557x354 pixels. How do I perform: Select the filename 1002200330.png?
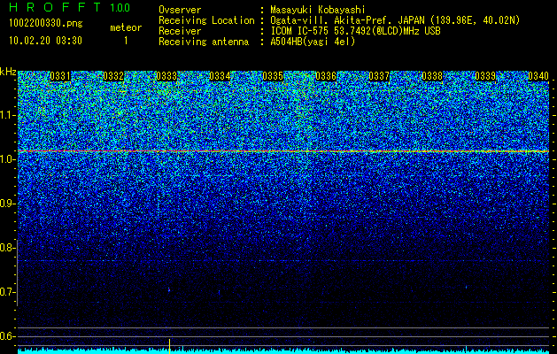[x=46, y=24]
